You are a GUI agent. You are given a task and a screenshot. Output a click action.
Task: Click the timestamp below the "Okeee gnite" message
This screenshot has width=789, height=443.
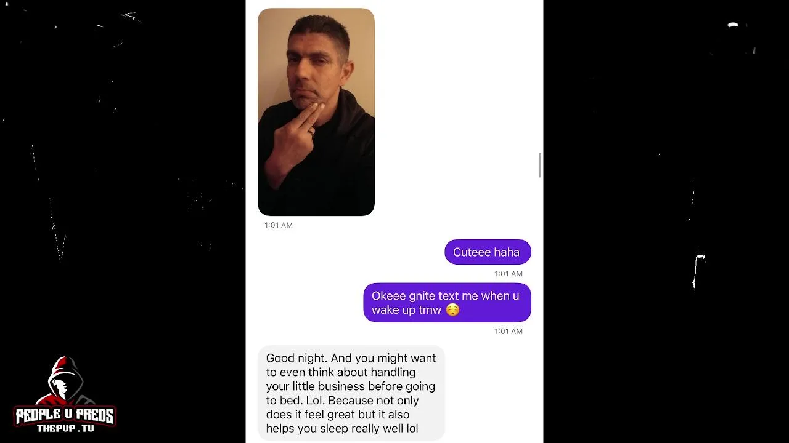(x=509, y=331)
